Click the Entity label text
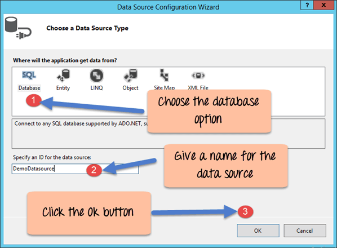The height and width of the screenshot is (248, 337). point(63,88)
